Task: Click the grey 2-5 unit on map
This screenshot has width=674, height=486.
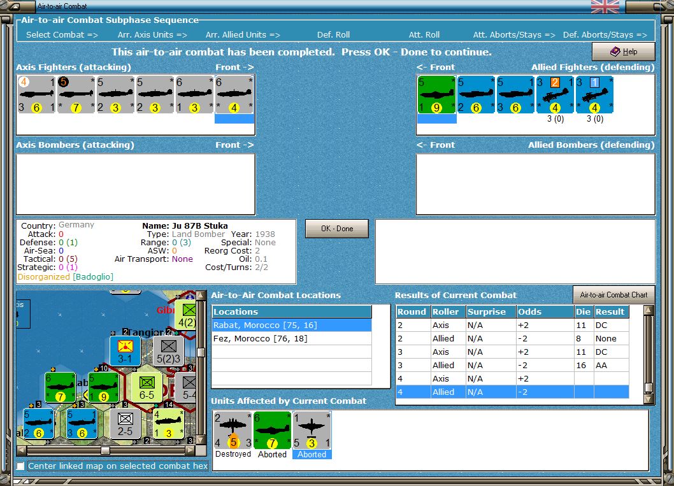Action: 125,424
